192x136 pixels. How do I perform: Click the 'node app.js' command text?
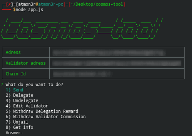29,10
